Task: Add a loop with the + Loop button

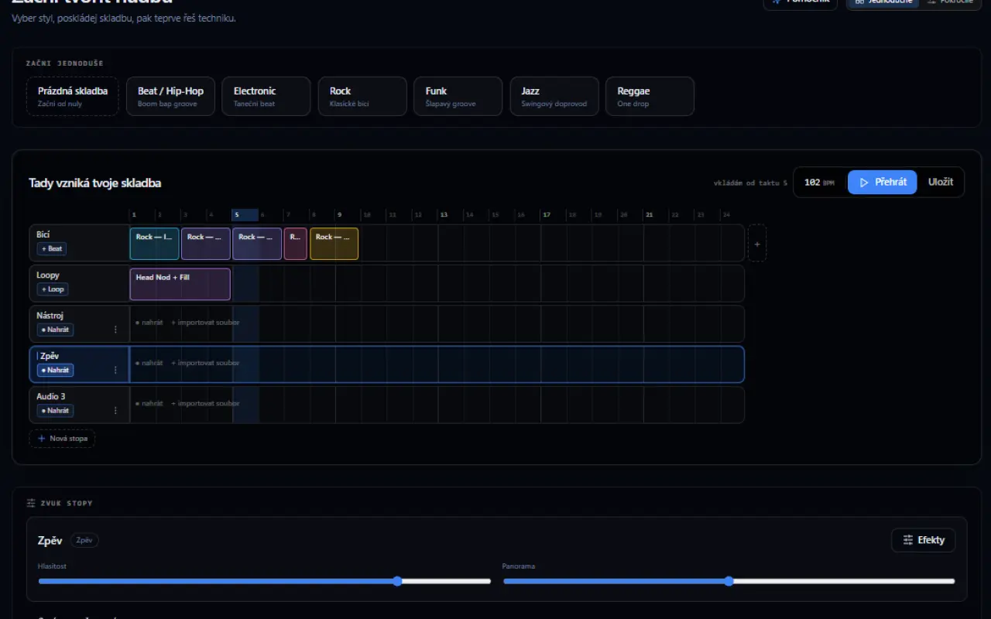Action: pos(53,289)
